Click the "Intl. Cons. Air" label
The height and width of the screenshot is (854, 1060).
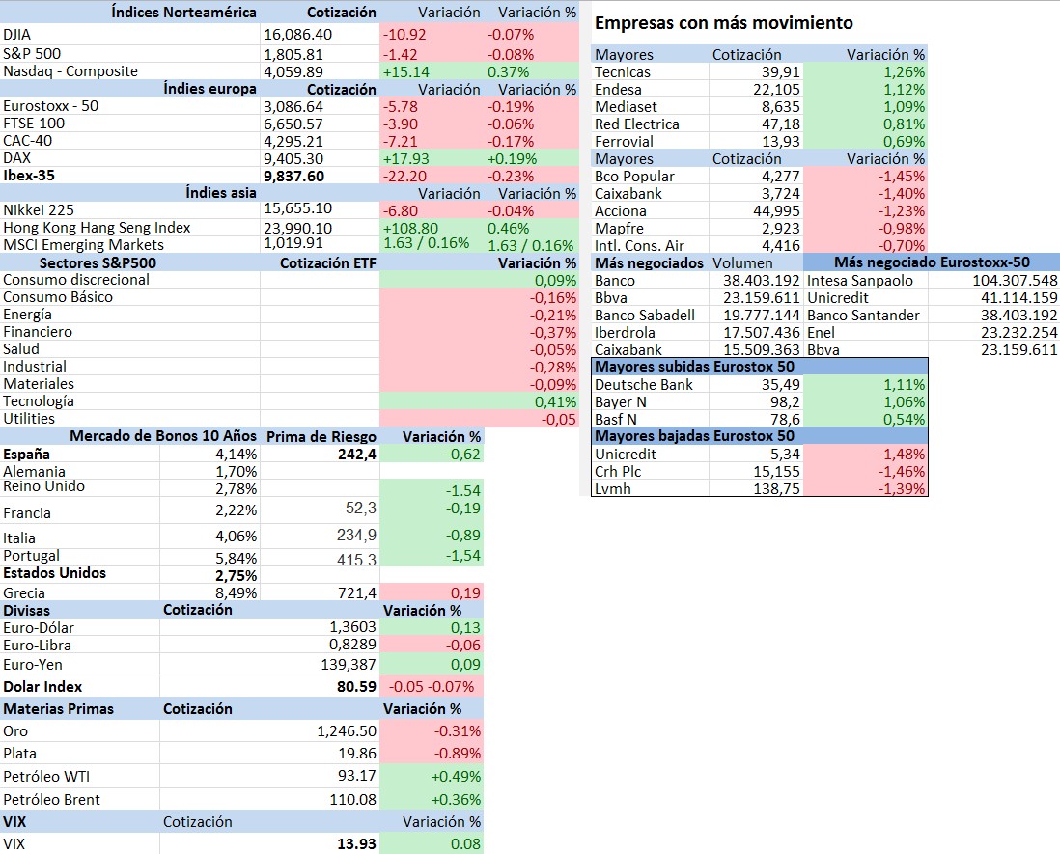pyautogui.click(x=639, y=246)
